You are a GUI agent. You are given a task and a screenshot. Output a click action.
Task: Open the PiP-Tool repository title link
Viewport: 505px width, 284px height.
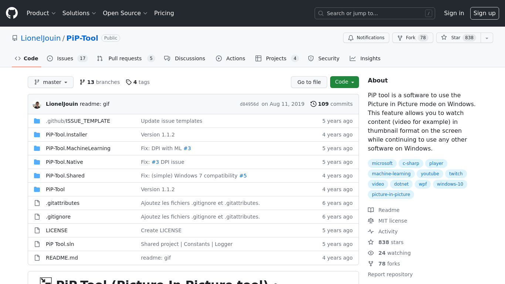[82, 38]
